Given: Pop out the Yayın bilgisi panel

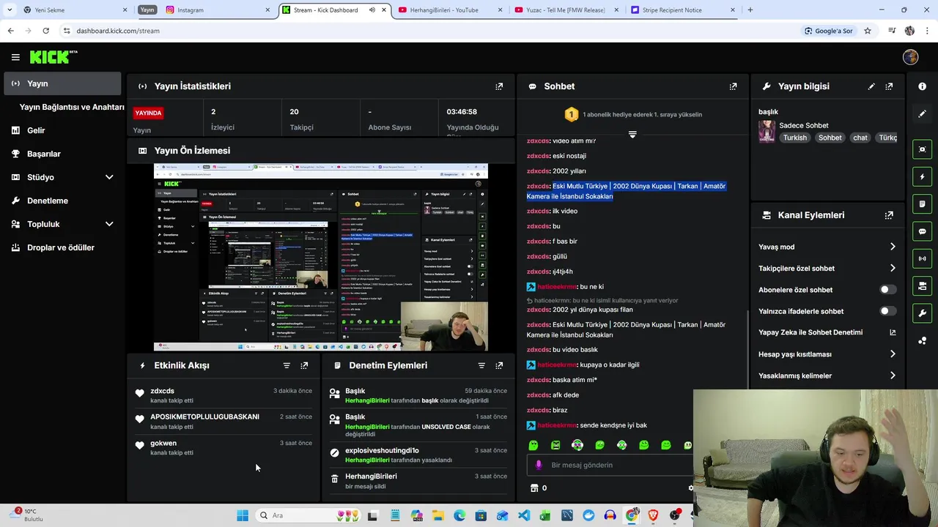Looking at the screenshot, I should tap(889, 86).
